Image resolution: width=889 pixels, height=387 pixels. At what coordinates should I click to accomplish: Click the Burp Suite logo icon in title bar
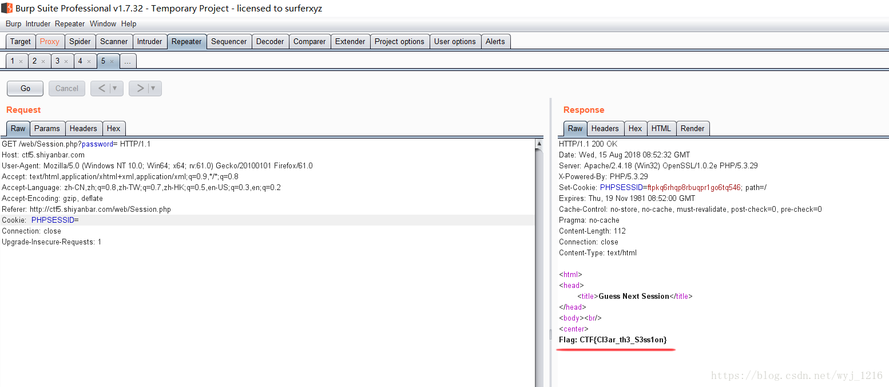coord(7,8)
